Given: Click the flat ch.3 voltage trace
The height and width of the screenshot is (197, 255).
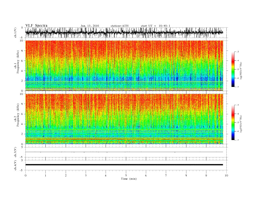Looking at the screenshot, I should pyautogui.click(x=124, y=152).
